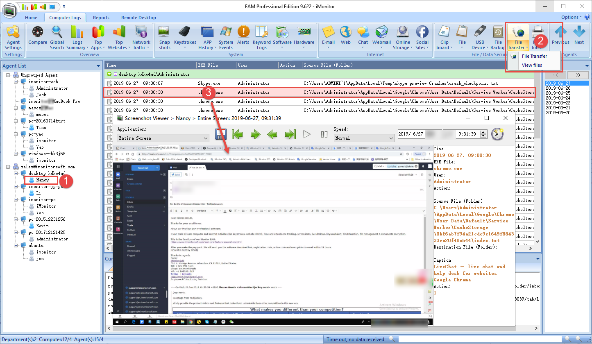Open Alerts logs
Image resolution: width=592 pixels, height=344 pixels.
point(243,35)
